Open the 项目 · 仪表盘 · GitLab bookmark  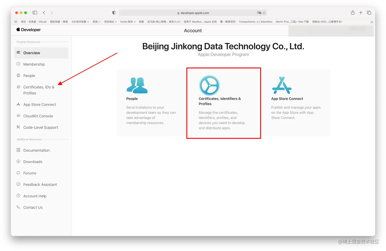[34, 22]
